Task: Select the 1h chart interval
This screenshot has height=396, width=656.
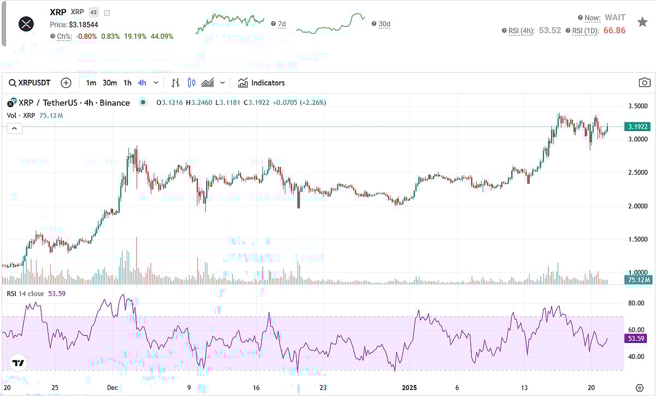Action: [127, 83]
